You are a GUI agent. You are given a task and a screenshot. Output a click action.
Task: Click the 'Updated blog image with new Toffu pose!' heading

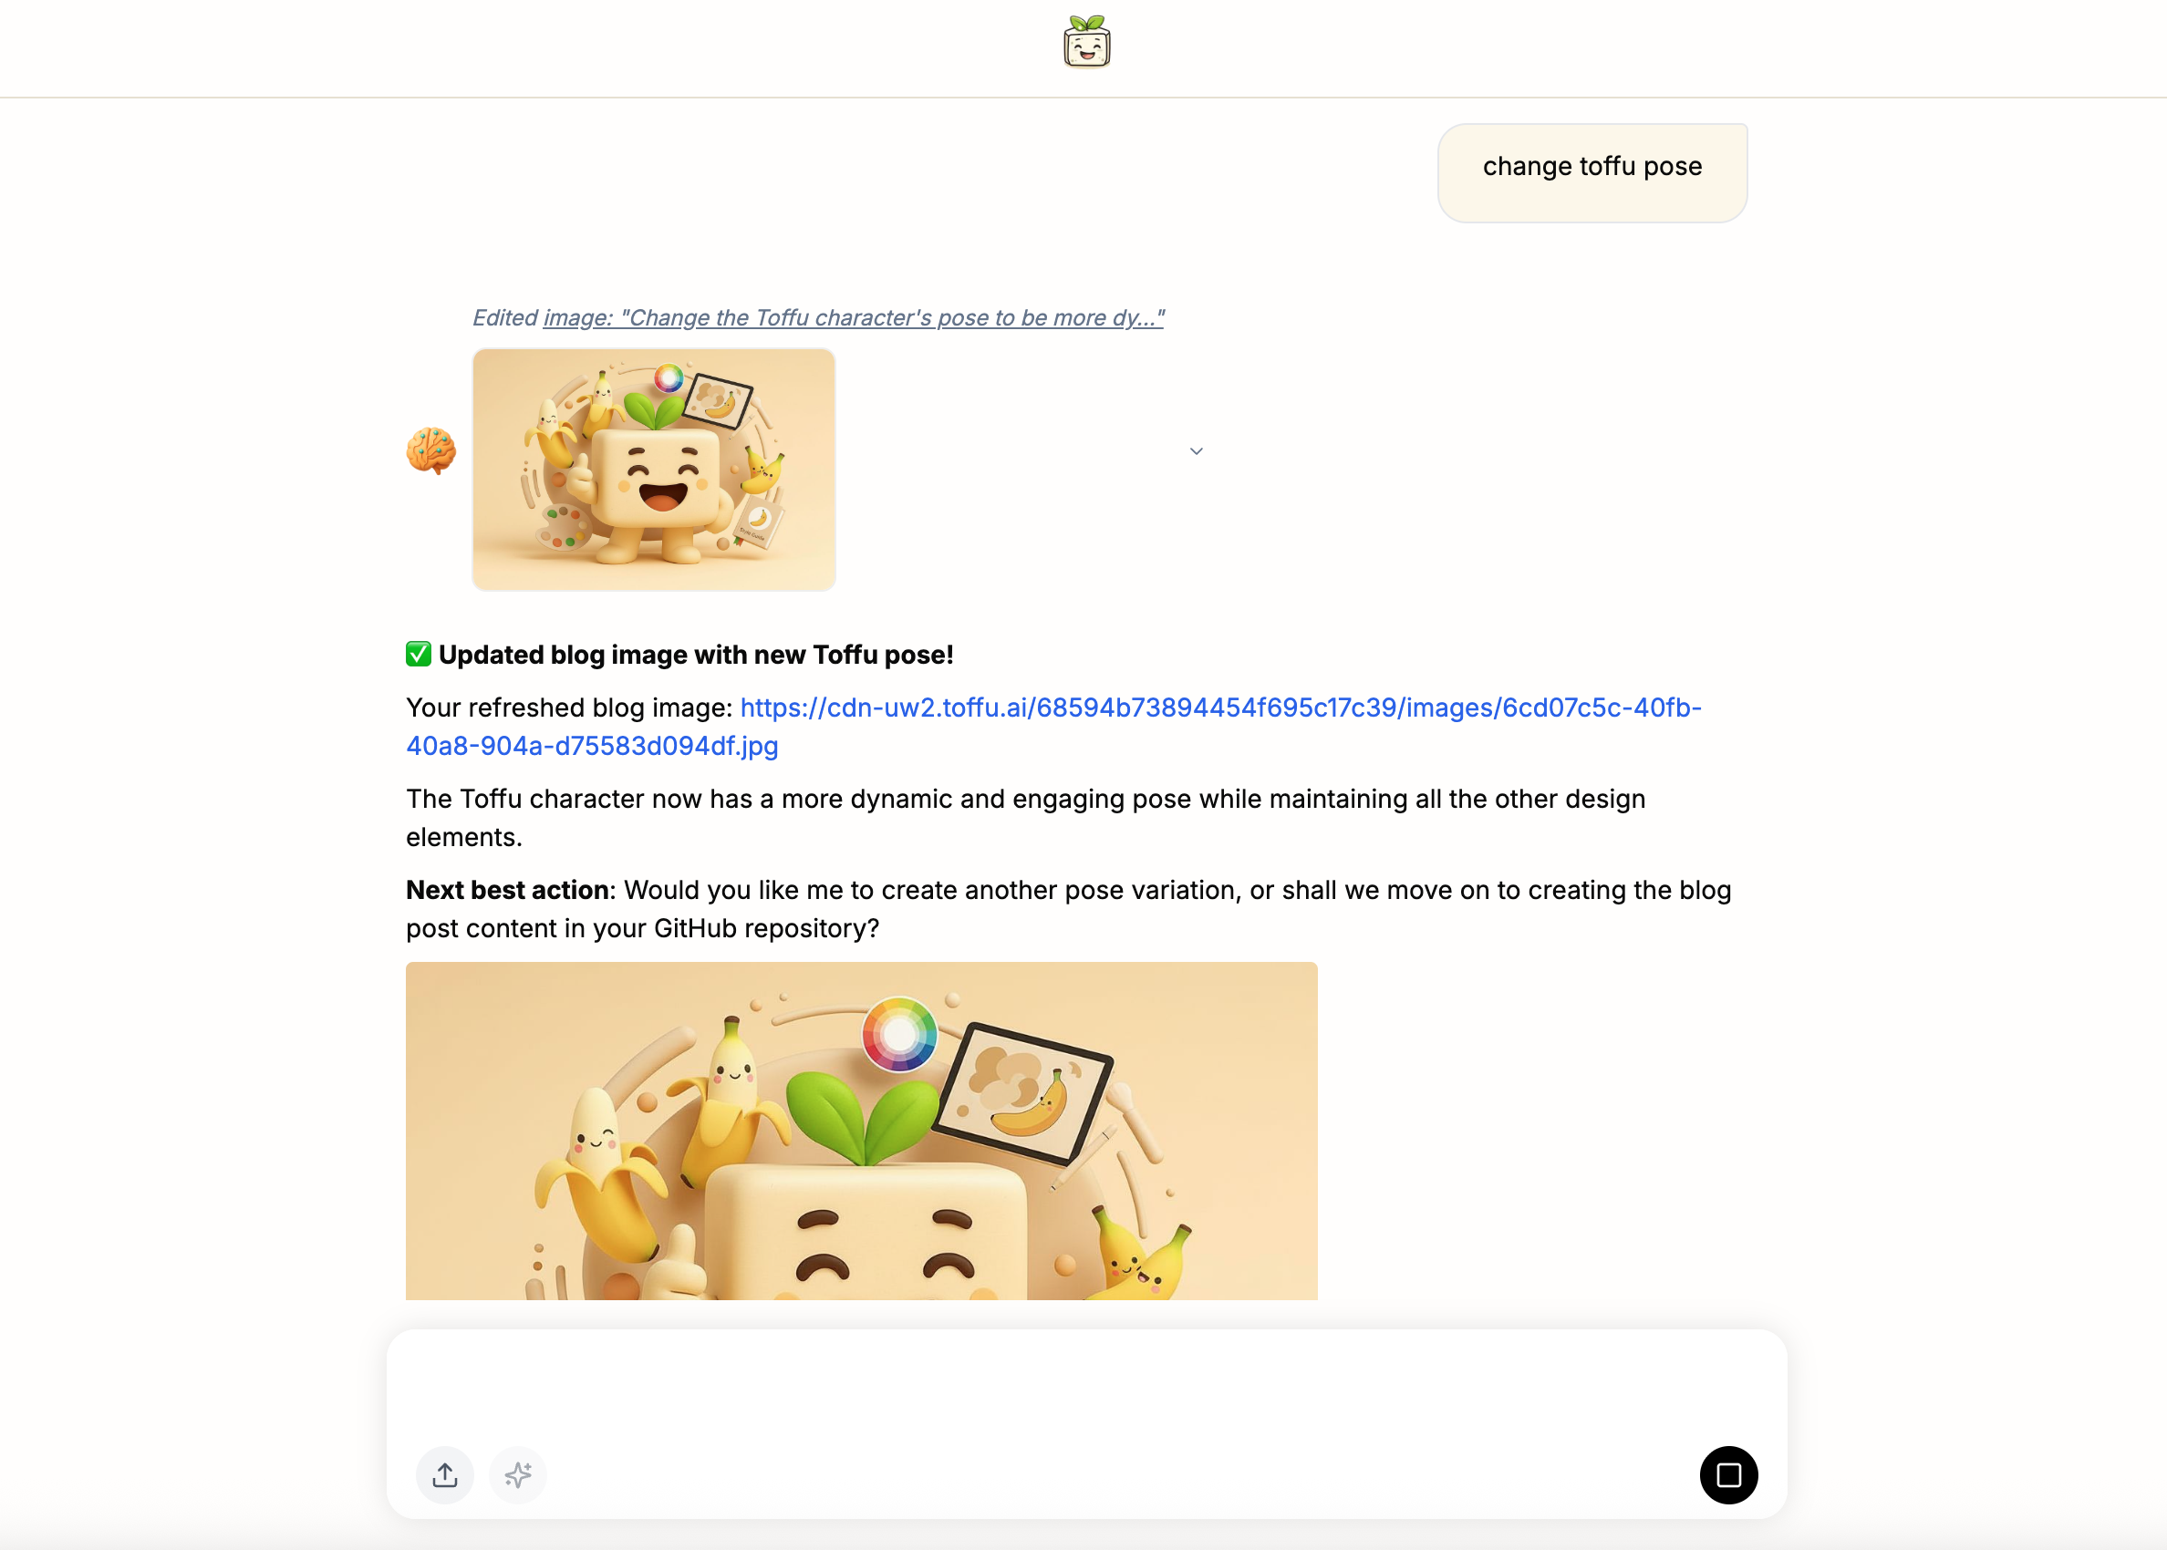click(x=696, y=655)
